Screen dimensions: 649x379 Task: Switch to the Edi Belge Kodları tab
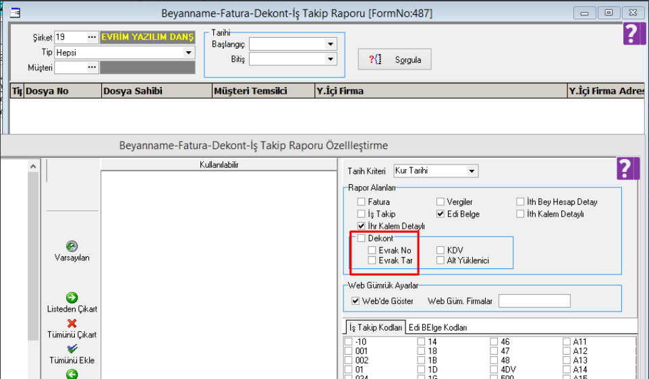[x=437, y=328]
